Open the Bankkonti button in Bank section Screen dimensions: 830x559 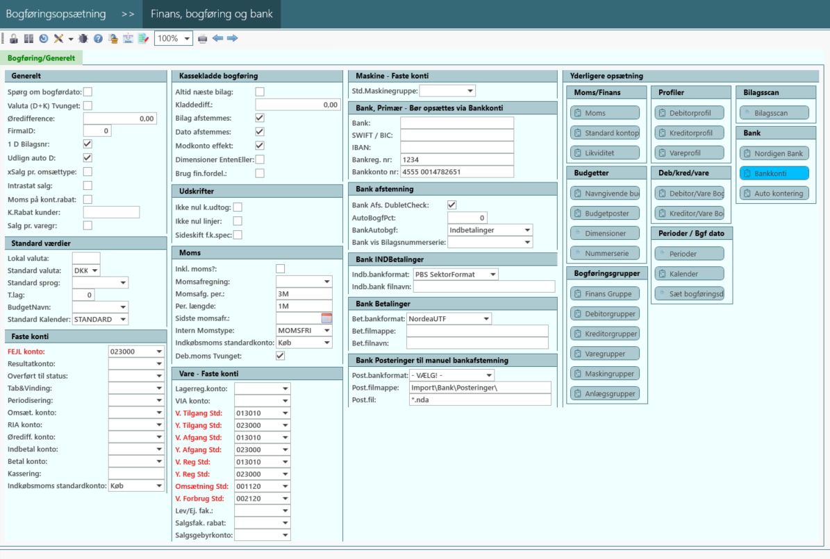[774, 173]
